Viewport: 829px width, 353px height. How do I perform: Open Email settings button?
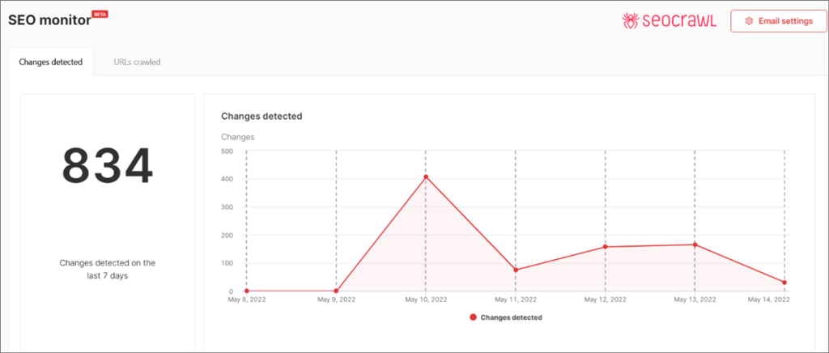[x=778, y=21]
